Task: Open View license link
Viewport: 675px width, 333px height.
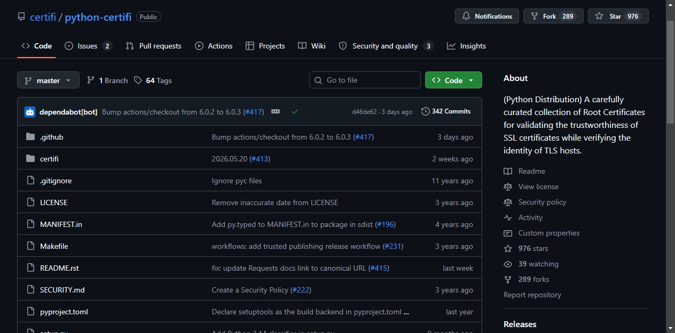Action: [x=532, y=186]
